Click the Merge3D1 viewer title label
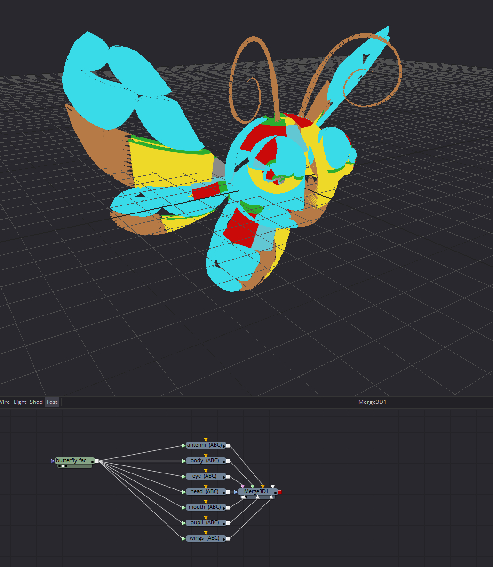The image size is (493, 567). (372, 402)
